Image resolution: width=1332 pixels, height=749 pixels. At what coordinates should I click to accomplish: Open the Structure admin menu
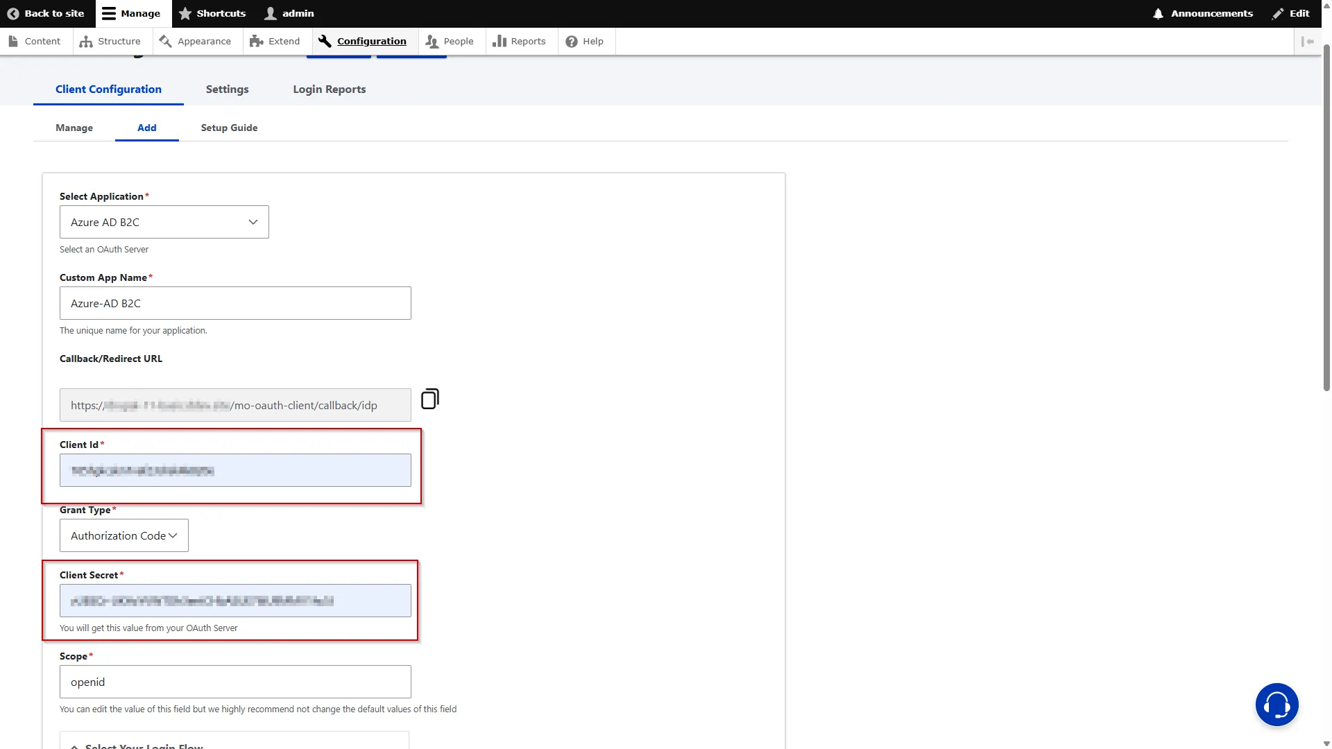[110, 41]
